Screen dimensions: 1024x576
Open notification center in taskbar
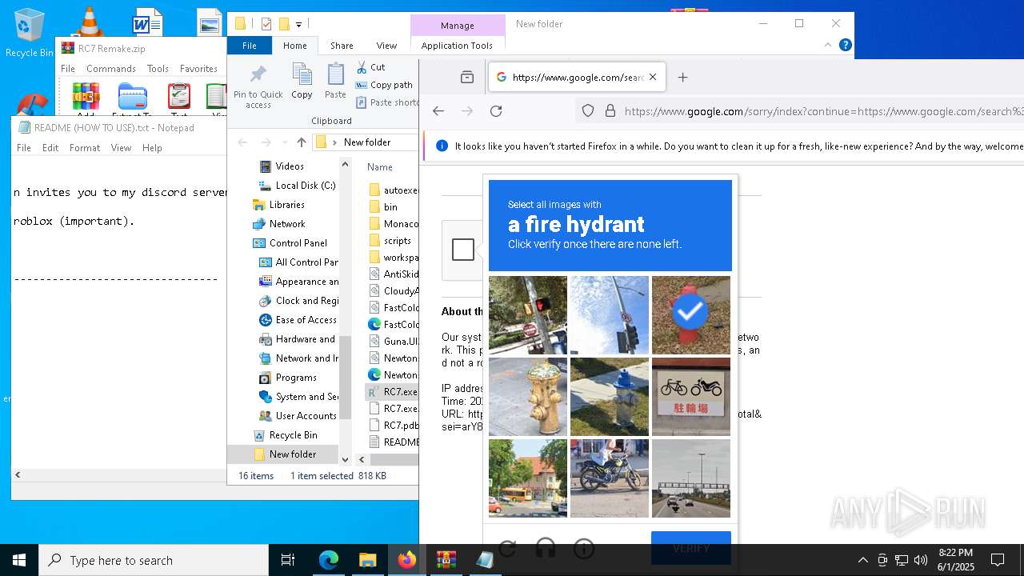click(x=998, y=560)
